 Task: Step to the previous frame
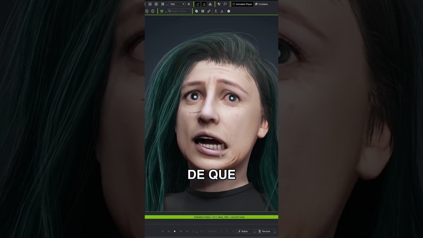pyautogui.click(x=169, y=231)
